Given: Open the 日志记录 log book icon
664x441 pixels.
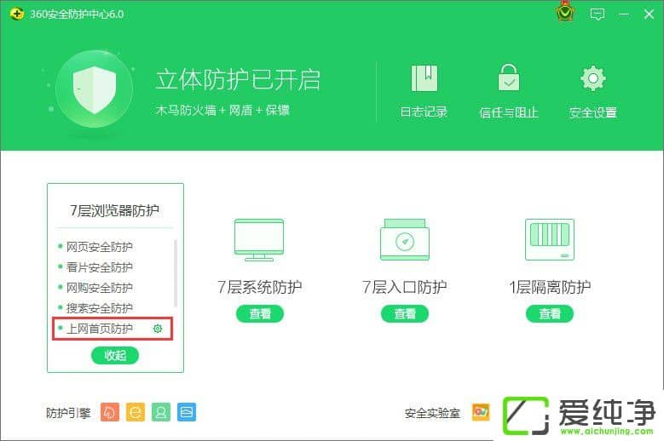Looking at the screenshot, I should pyautogui.click(x=424, y=79).
